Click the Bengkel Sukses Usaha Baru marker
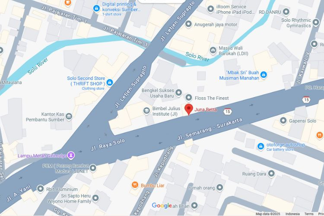The image size is (324, 216). point(178,92)
